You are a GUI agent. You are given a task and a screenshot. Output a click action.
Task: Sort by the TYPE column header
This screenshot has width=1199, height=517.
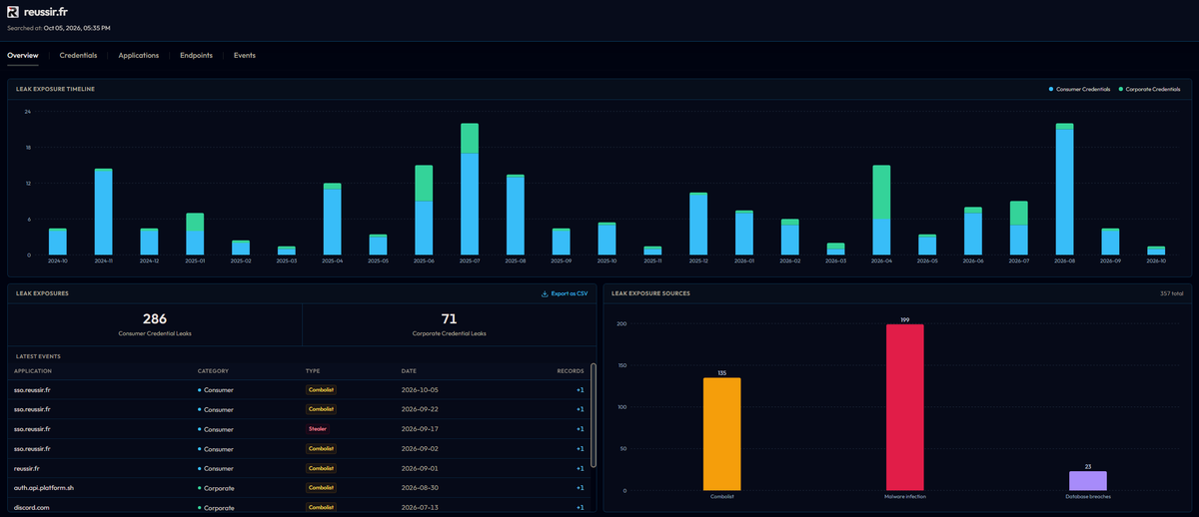coord(313,370)
